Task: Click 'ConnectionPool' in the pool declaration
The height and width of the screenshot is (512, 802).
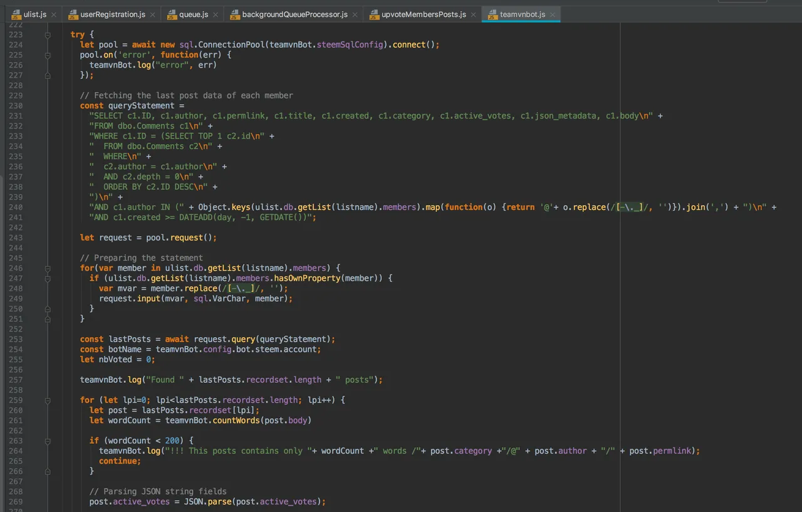Action: [231, 44]
